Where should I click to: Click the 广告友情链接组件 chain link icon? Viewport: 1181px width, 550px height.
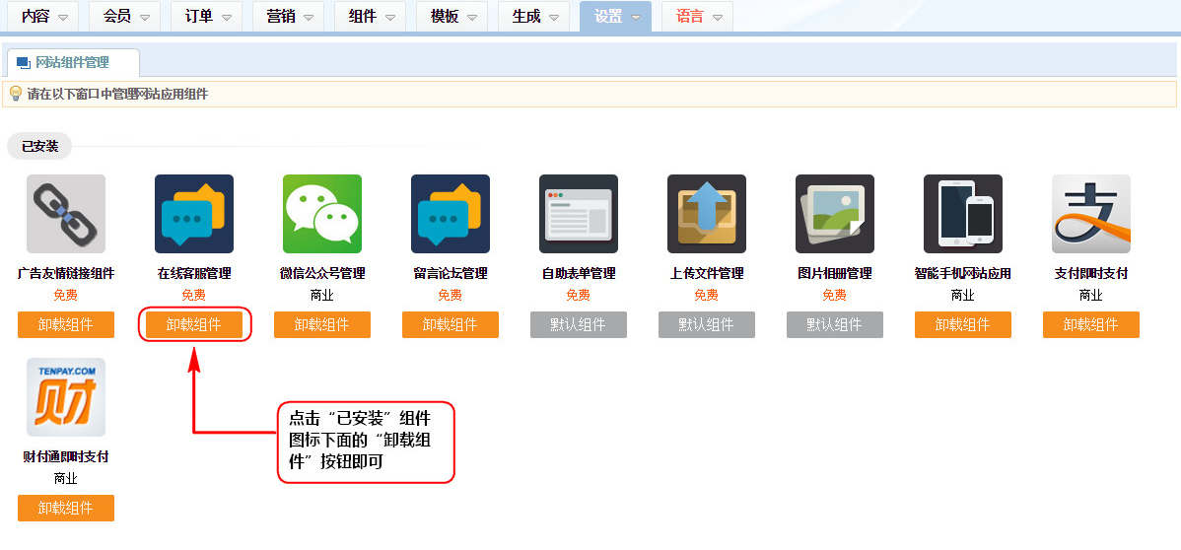[66, 214]
